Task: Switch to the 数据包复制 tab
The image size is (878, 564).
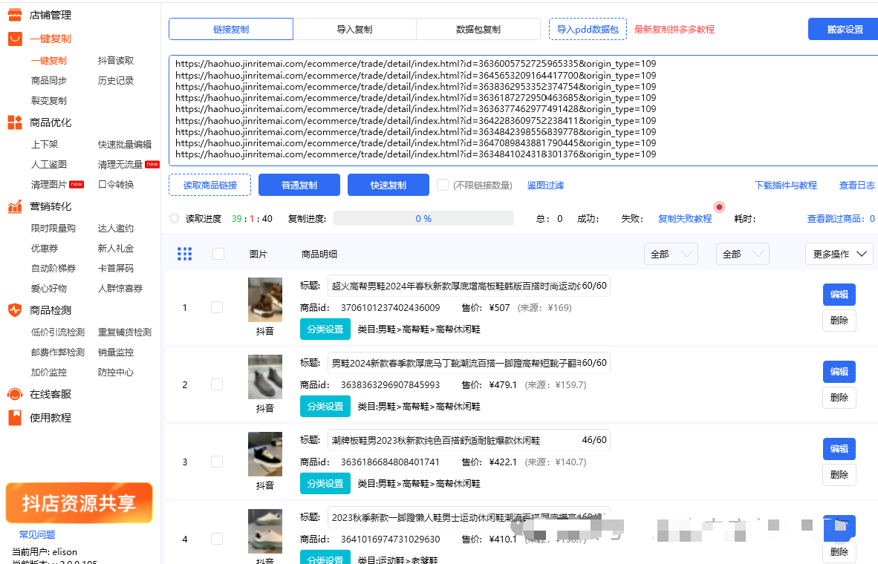Action: coord(478,30)
